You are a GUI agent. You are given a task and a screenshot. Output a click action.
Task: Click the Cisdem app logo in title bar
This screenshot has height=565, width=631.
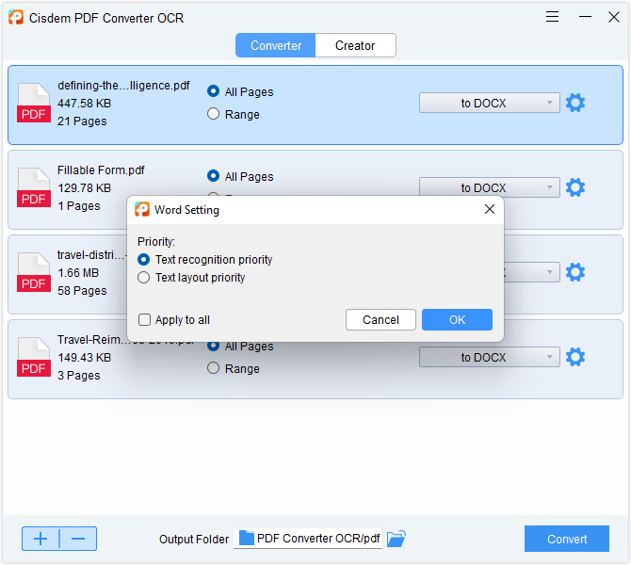(16, 17)
